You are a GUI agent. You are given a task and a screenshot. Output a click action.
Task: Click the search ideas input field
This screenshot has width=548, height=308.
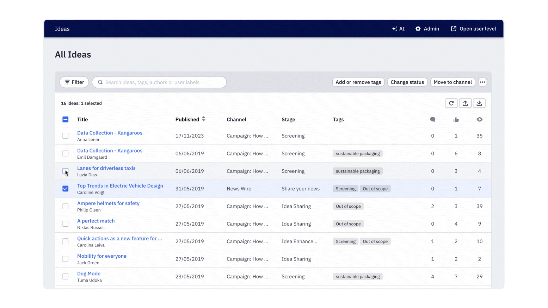tap(159, 82)
